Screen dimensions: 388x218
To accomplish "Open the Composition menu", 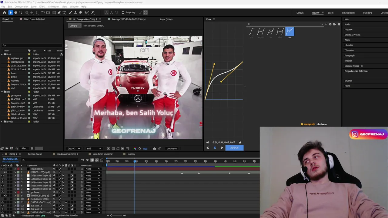I will 21,6.
